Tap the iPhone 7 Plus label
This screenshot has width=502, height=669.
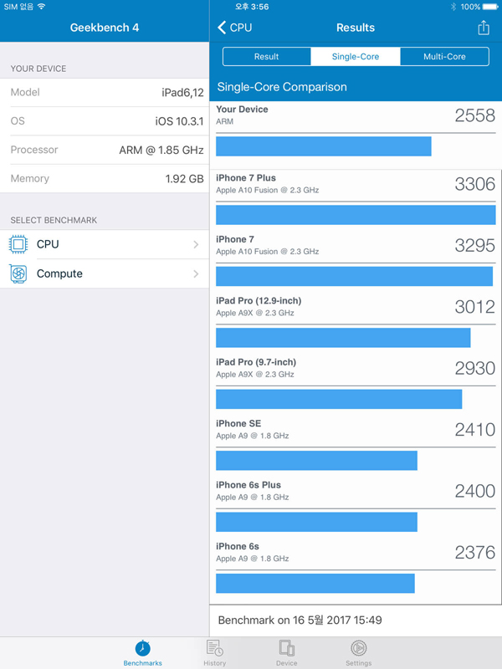[246, 178]
